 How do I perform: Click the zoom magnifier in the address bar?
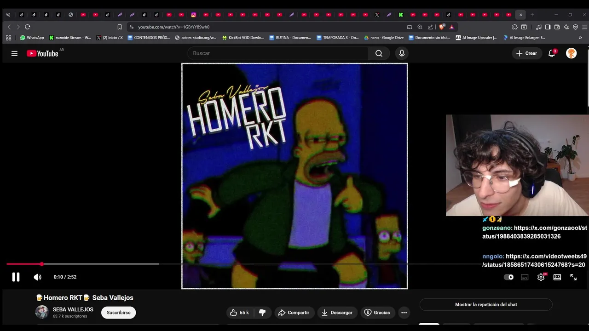(x=420, y=27)
